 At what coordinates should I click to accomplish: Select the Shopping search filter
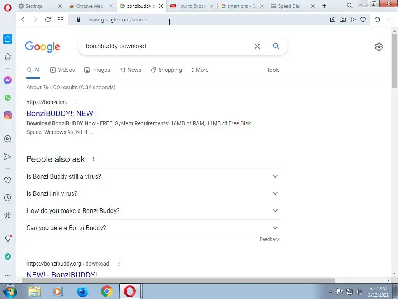166,70
